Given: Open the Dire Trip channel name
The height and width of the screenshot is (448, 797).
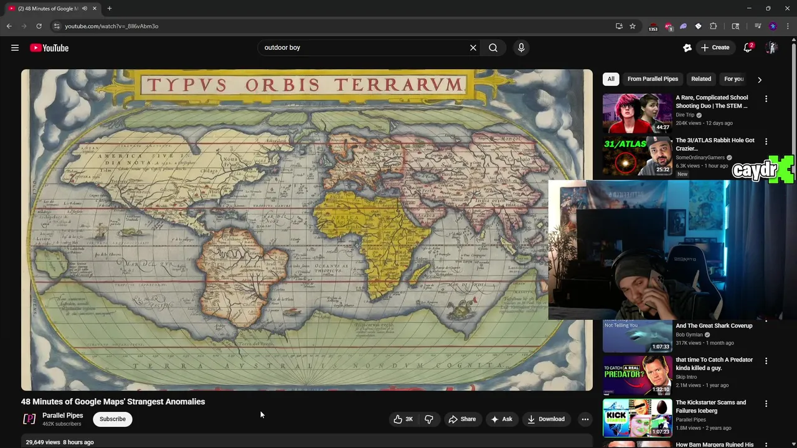Looking at the screenshot, I should tap(685, 115).
